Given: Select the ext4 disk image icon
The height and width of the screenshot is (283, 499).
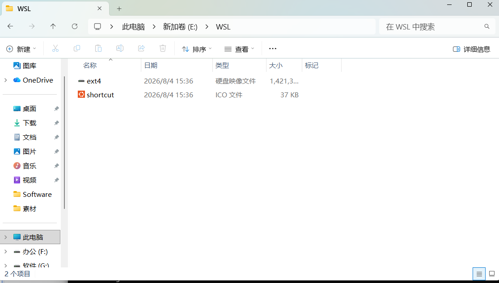Looking at the screenshot, I should (x=81, y=81).
